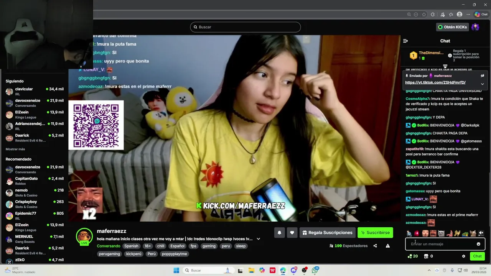Click the Obtén KICKs button
The height and width of the screenshot is (276, 491).
pos(452,27)
